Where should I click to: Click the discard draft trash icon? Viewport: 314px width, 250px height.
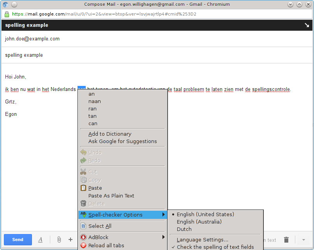286,240
